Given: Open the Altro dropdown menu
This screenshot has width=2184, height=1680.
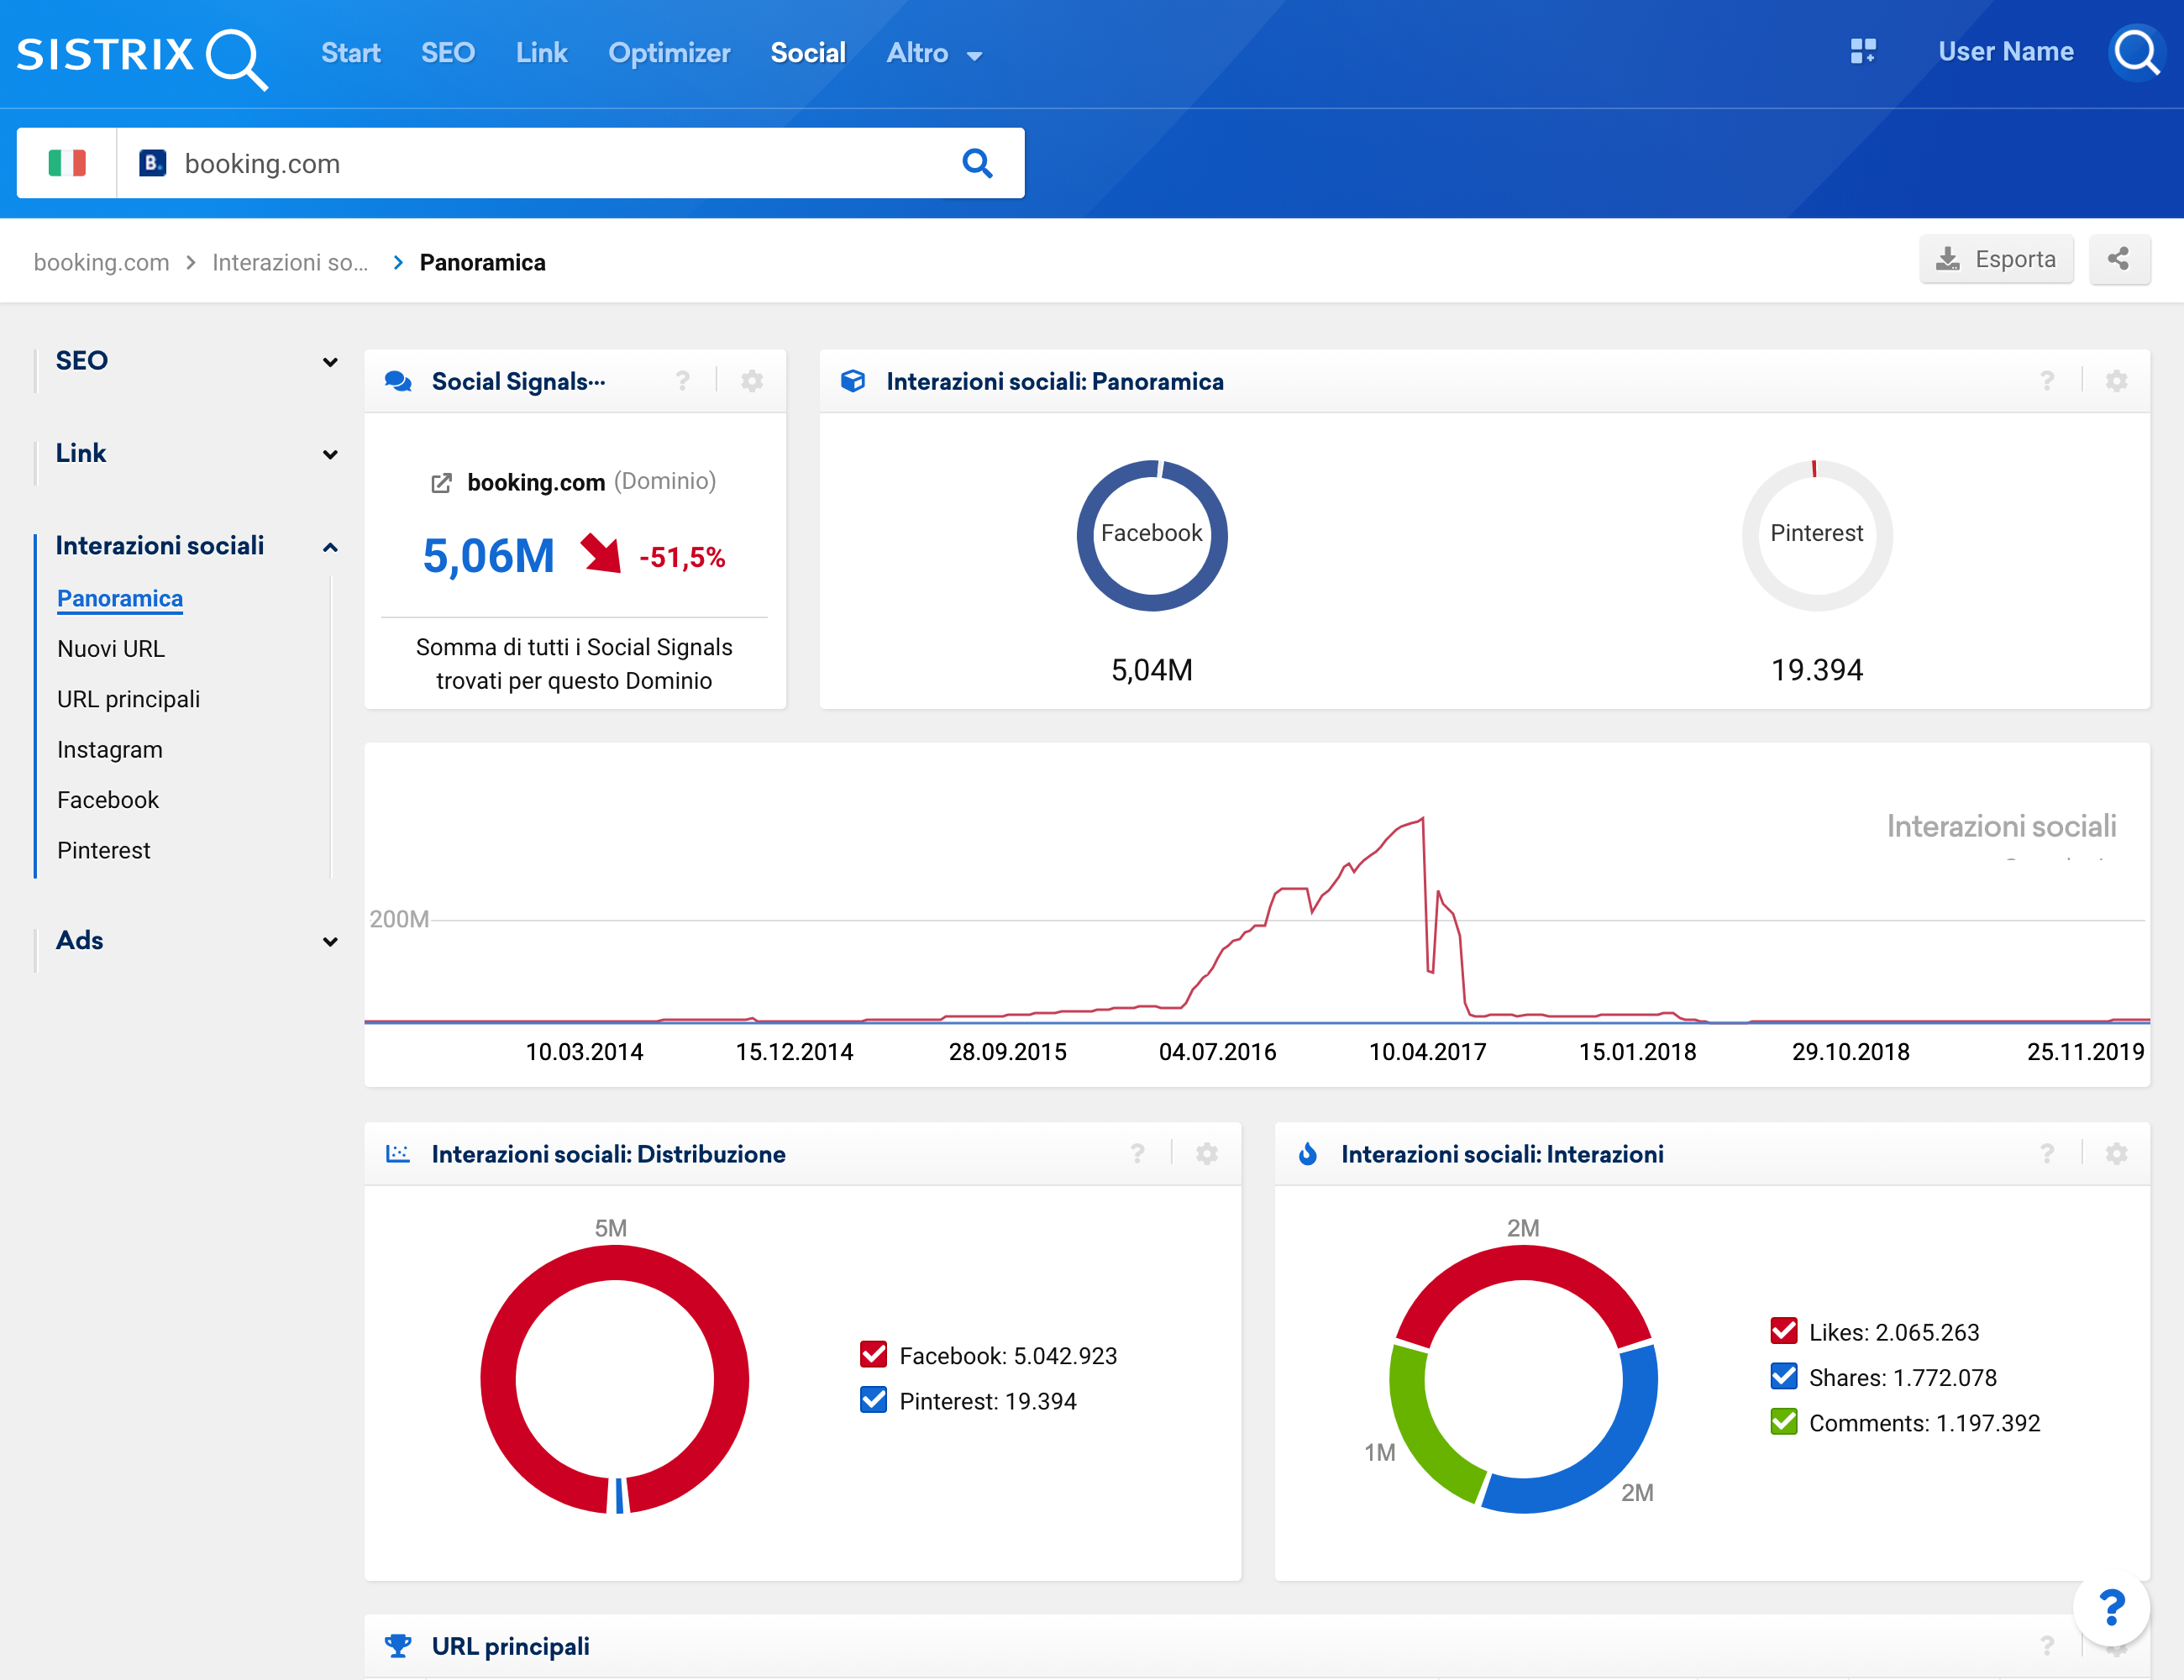Looking at the screenshot, I should tap(934, 53).
